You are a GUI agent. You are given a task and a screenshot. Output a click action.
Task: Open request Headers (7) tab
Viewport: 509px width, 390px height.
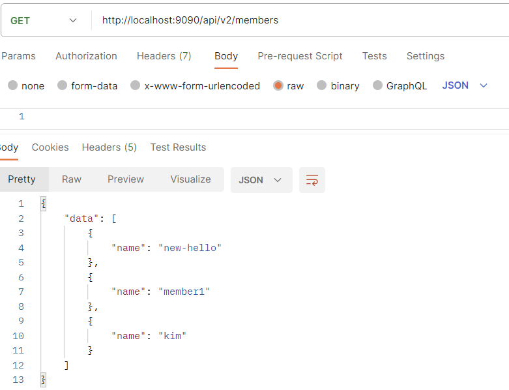coord(164,56)
